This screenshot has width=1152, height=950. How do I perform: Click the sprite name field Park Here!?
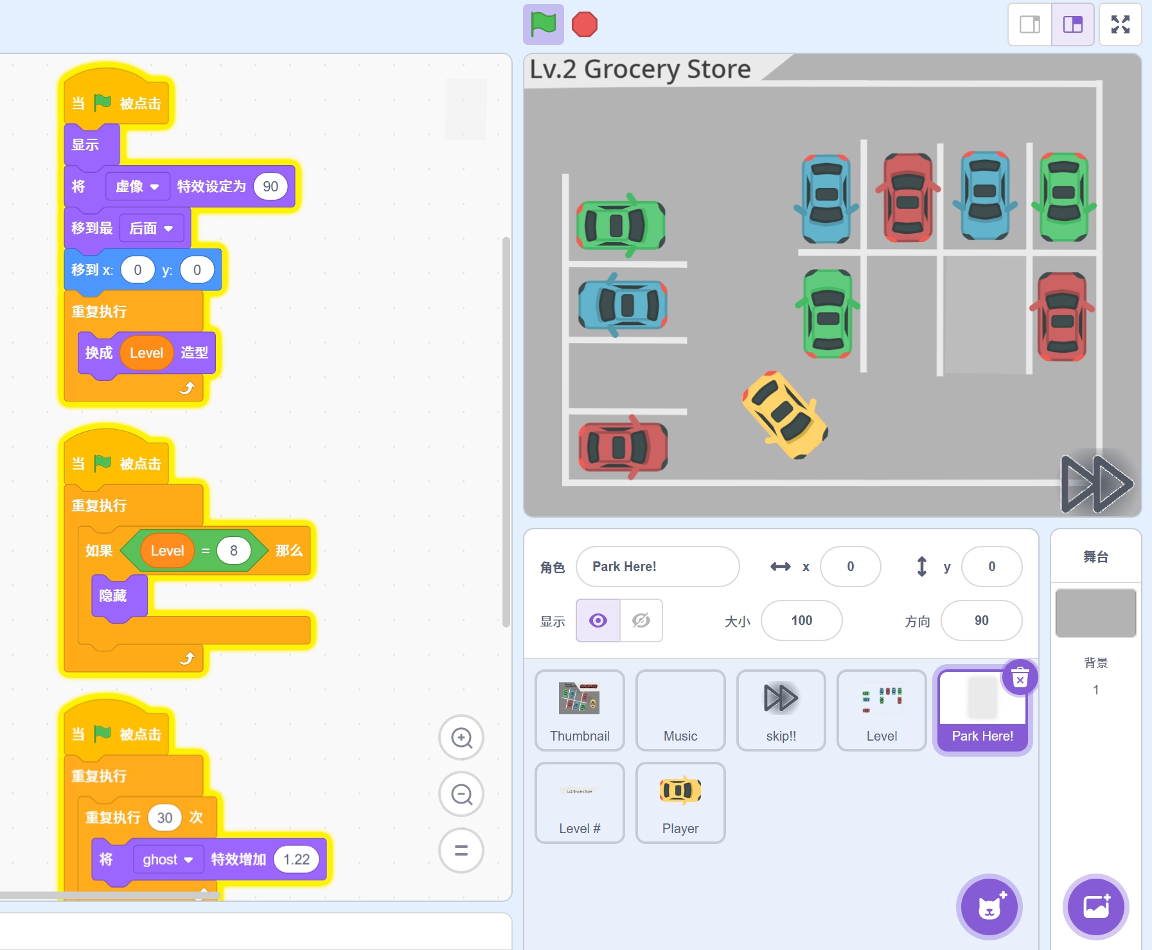click(657, 567)
